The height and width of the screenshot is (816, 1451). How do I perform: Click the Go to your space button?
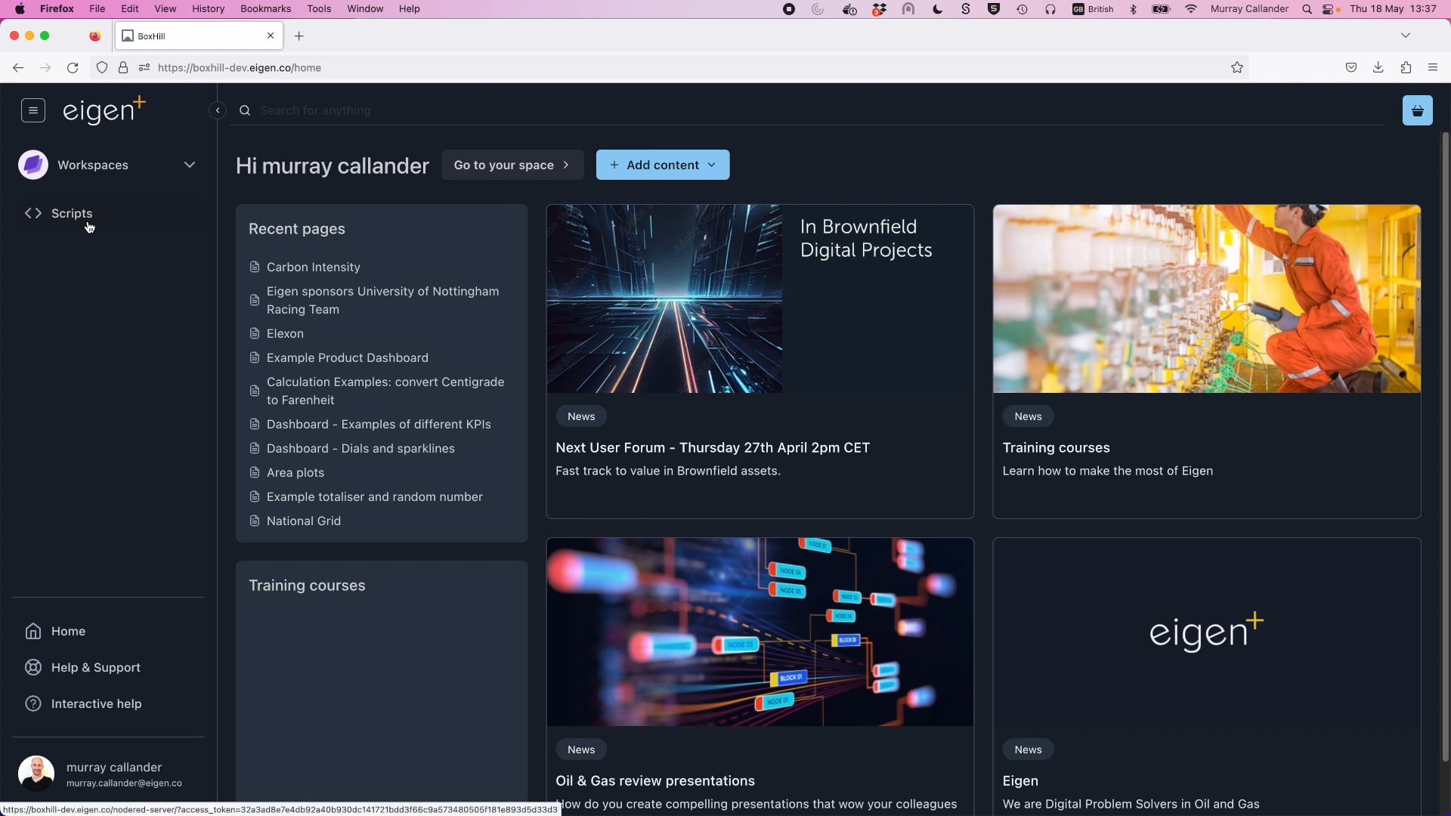point(512,165)
